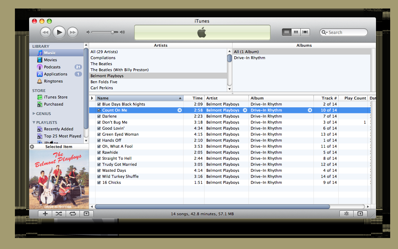The width and height of the screenshot is (398, 249).
Task: Switch to list view mode
Action: point(287,32)
